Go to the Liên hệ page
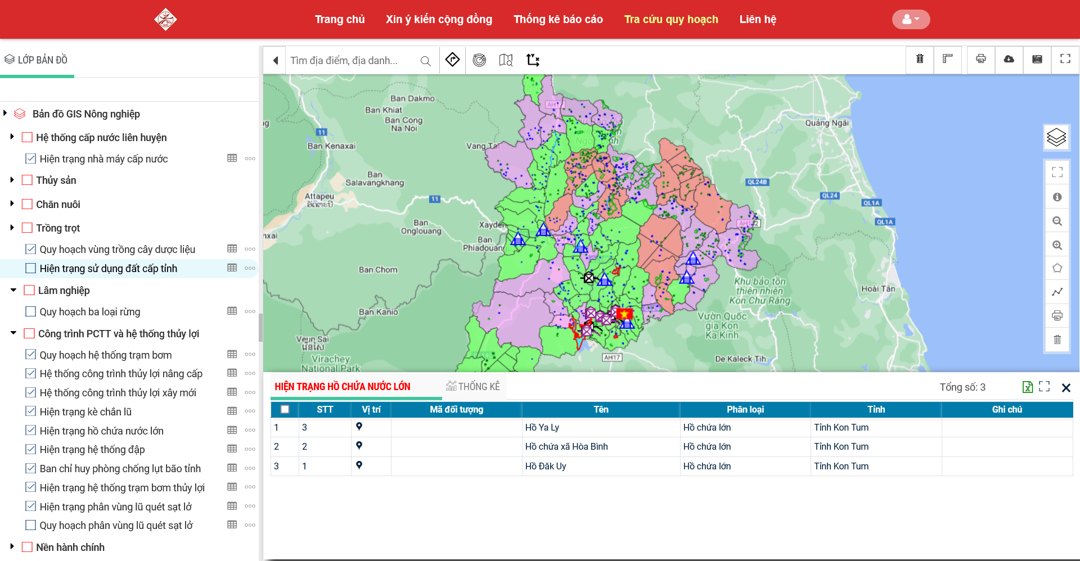This screenshot has width=1080, height=561. [757, 19]
